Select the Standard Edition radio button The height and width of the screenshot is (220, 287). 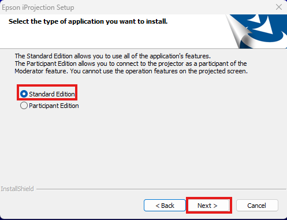coord(24,94)
